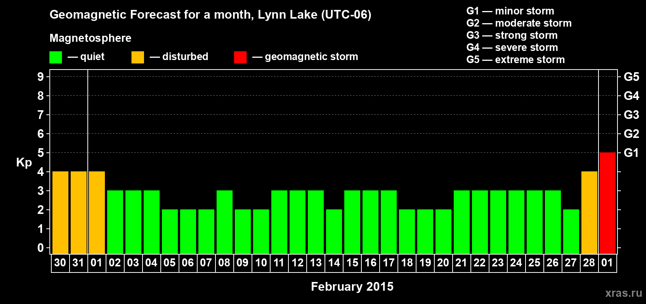Click the orange disturbed legend swatch

138,57
